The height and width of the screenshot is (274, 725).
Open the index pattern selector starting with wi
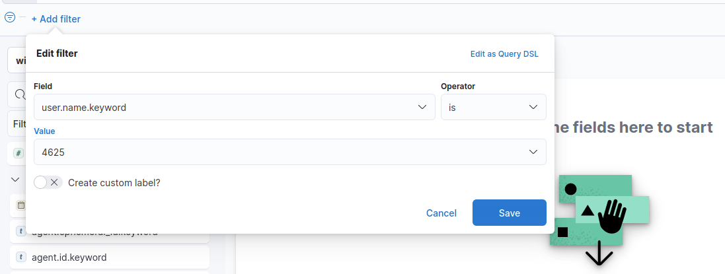pyautogui.click(x=17, y=60)
